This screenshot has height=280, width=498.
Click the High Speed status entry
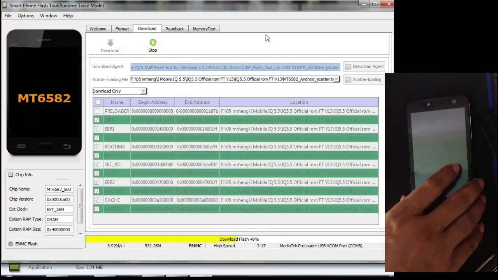[224, 246]
